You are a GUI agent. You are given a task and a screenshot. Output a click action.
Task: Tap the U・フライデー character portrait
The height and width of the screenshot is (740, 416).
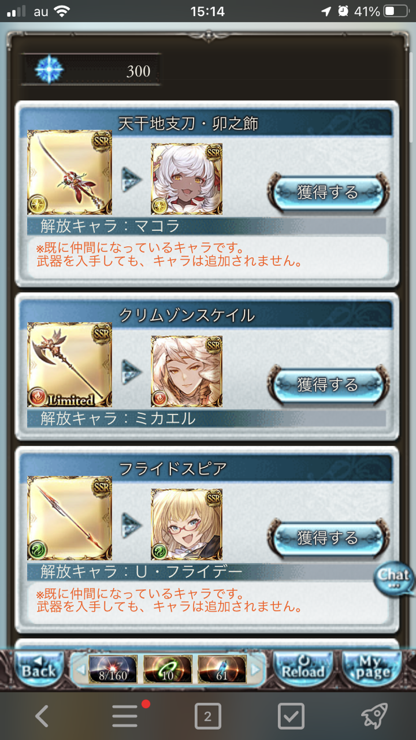pyautogui.click(x=187, y=525)
